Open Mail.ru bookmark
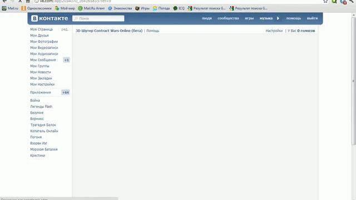Viewport: 356px width, 200px height. [10, 8]
